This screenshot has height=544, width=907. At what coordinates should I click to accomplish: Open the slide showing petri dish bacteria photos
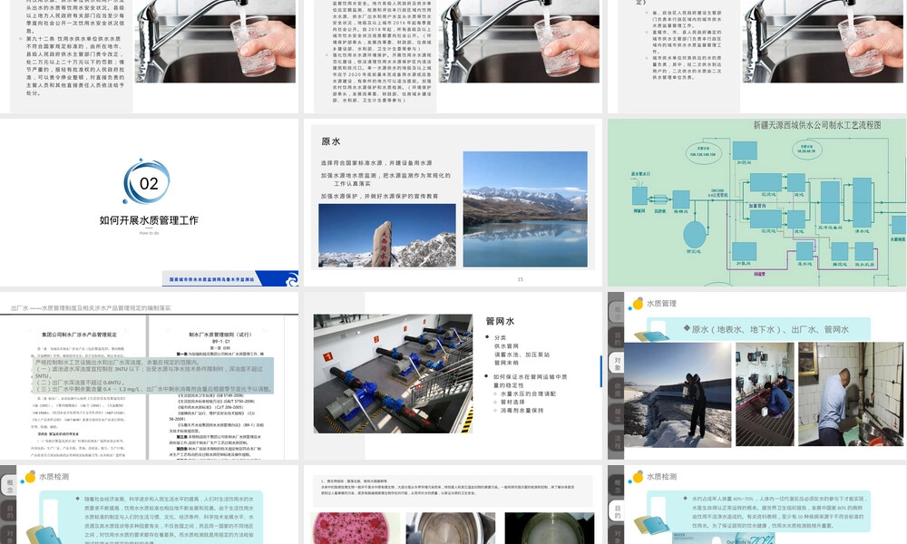[453, 504]
